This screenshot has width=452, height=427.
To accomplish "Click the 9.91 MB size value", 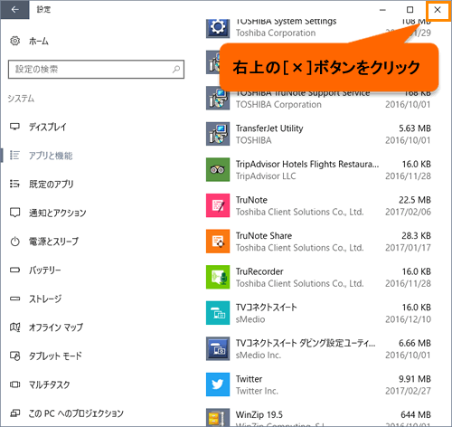I will tap(415, 379).
